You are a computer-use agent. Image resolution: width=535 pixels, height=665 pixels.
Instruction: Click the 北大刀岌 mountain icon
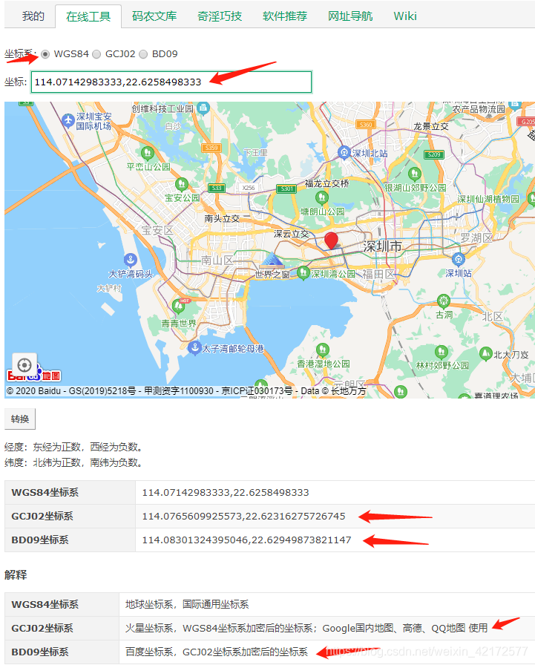[x=485, y=354]
